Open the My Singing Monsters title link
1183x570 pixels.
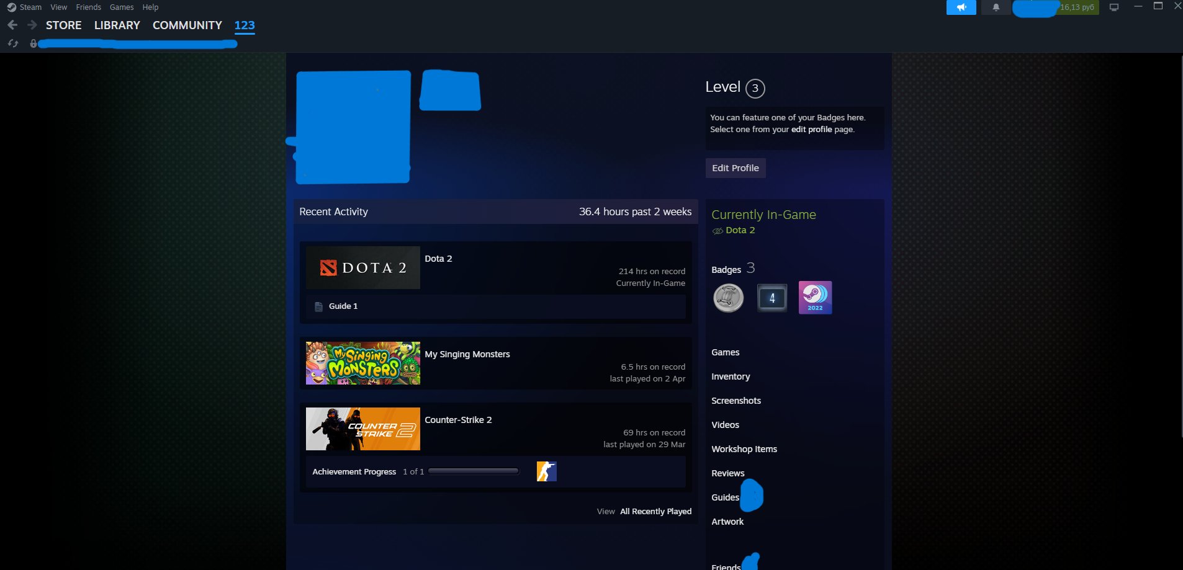coord(467,354)
